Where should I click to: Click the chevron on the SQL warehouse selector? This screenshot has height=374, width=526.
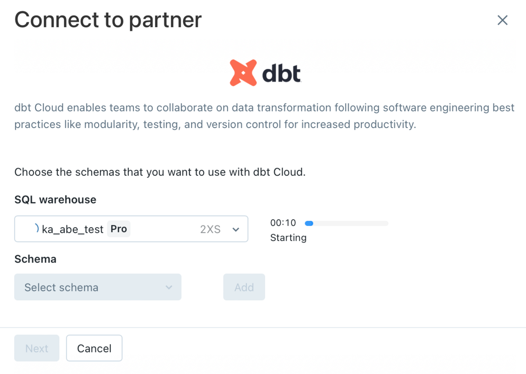[x=236, y=229]
